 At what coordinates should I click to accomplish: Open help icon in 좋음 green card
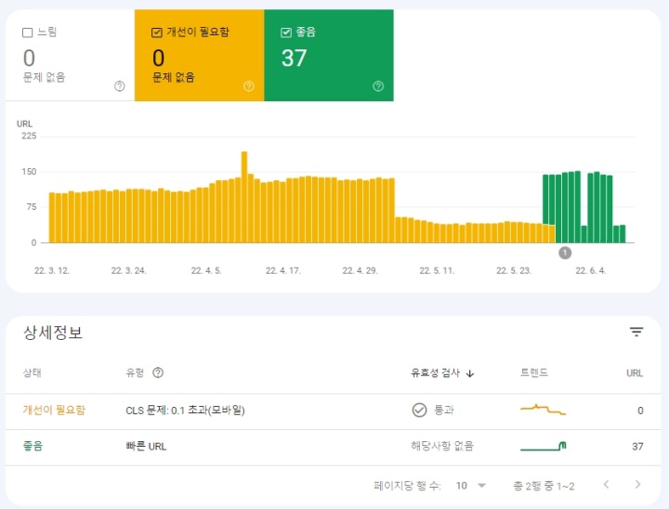(378, 86)
